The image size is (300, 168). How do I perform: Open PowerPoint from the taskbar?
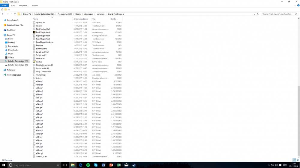[x=111, y=165]
